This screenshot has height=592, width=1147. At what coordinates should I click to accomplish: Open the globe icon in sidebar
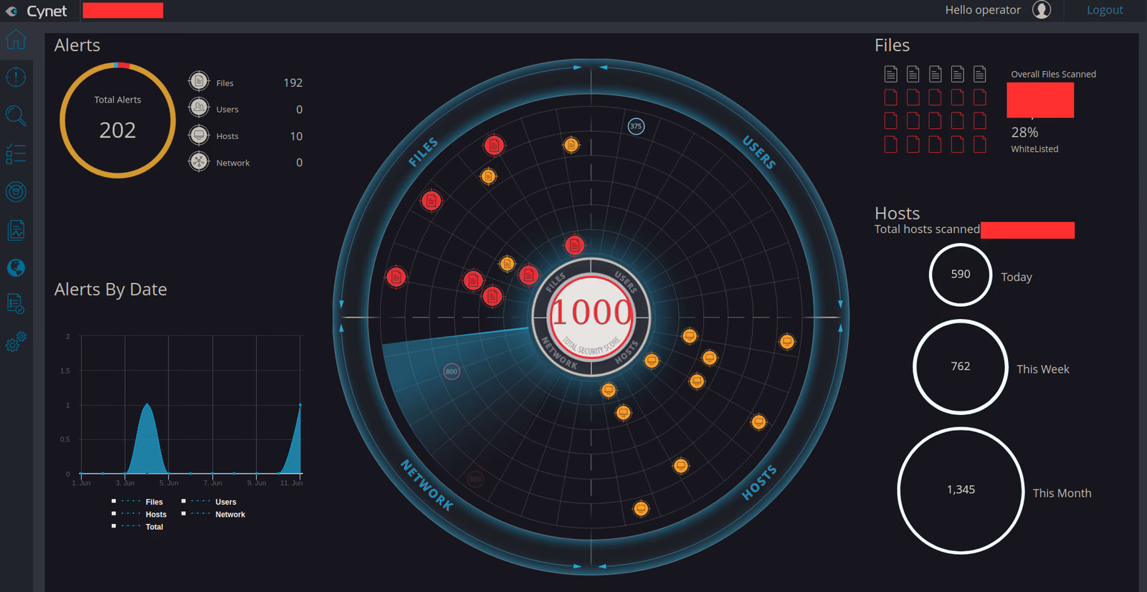point(16,267)
